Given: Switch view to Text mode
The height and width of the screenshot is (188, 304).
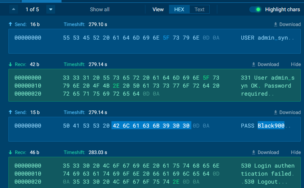Looking at the screenshot, I should [199, 9].
